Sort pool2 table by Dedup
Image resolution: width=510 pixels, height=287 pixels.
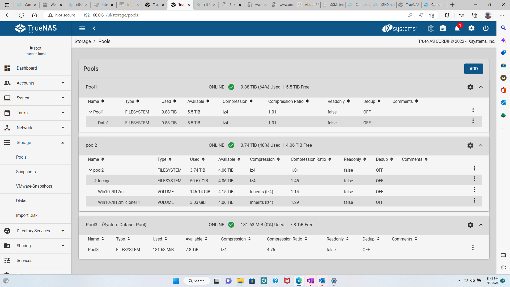coord(384,159)
